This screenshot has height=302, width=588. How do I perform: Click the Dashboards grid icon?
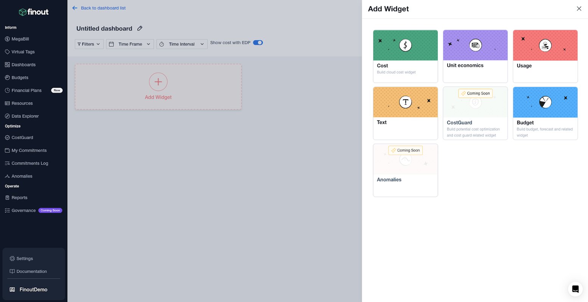click(x=7, y=65)
